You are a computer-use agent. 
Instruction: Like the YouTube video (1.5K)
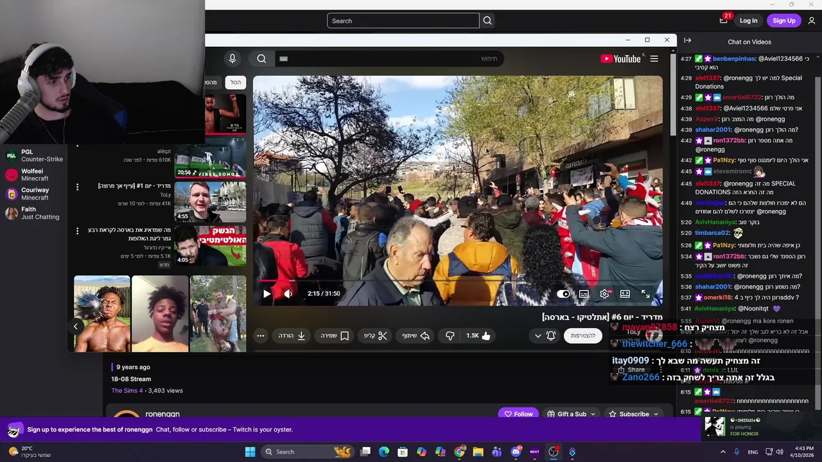point(478,336)
